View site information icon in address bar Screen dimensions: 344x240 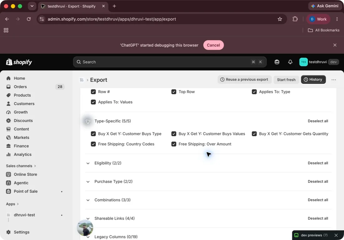[42, 19]
